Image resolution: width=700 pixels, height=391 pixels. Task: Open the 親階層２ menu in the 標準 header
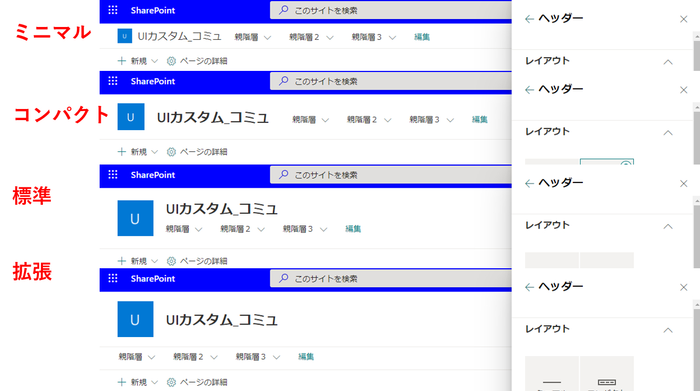pyautogui.click(x=235, y=229)
